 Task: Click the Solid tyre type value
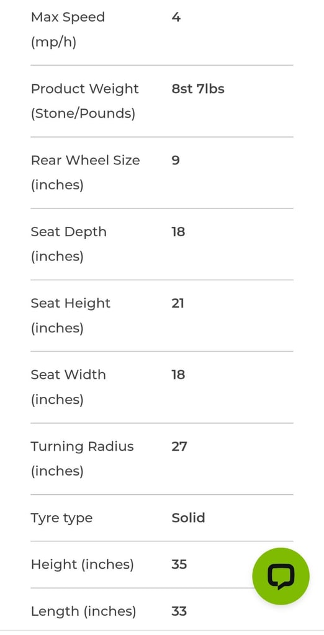(x=188, y=518)
